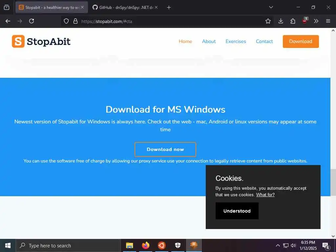Switch to the Stopabit tab
336x252 pixels.
pyautogui.click(x=52, y=7)
